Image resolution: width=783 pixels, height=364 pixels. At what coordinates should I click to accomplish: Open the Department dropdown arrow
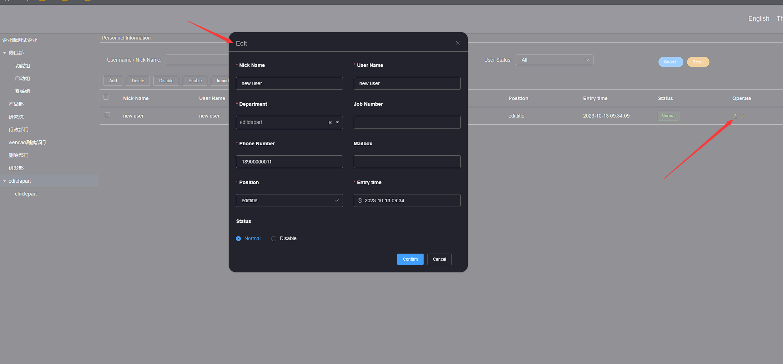338,123
